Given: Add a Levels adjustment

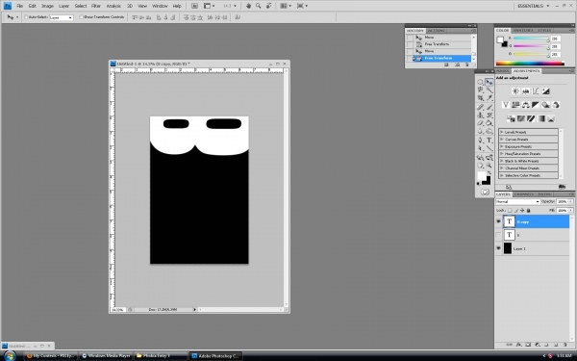Looking at the screenshot, I should pos(525,91).
